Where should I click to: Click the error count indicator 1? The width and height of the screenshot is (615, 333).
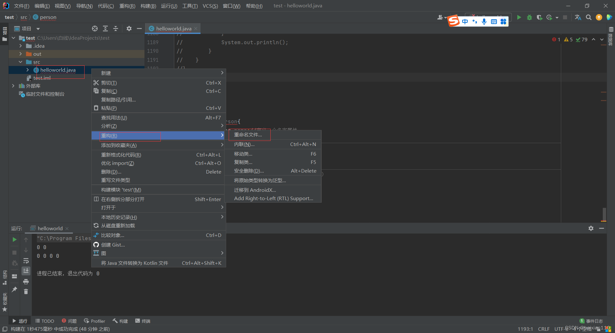point(556,39)
